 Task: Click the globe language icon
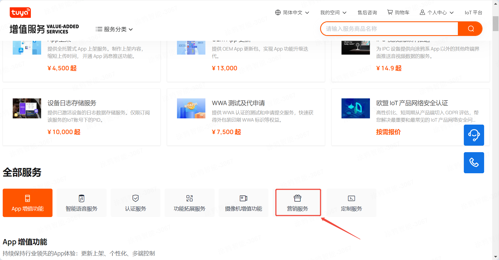(x=278, y=12)
